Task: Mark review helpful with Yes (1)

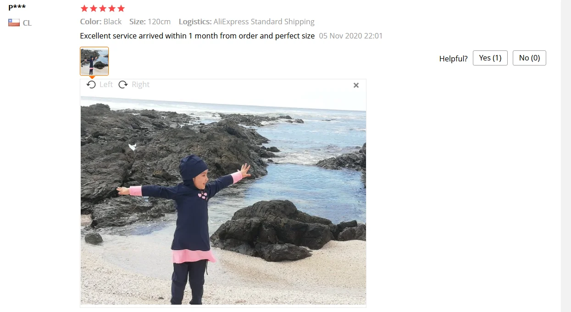Action: [490, 58]
